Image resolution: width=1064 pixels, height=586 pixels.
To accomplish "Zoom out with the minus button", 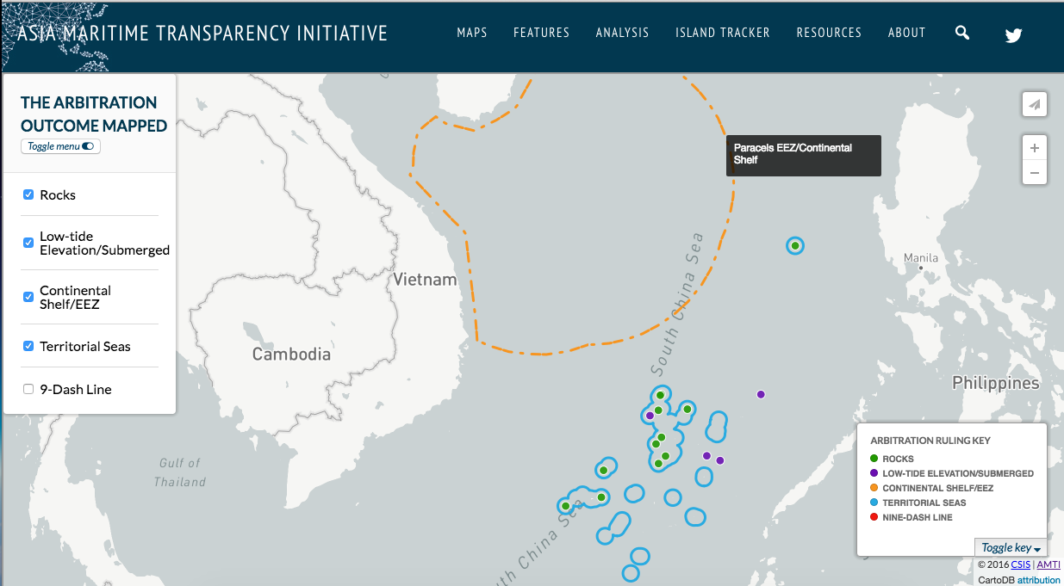I will [1035, 173].
